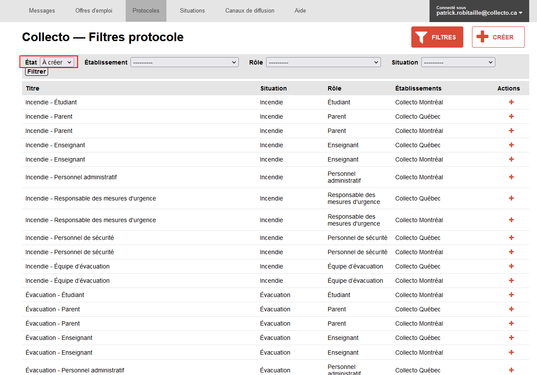Toggle the red FILTRES button
The height and width of the screenshot is (375, 537).
click(x=437, y=37)
